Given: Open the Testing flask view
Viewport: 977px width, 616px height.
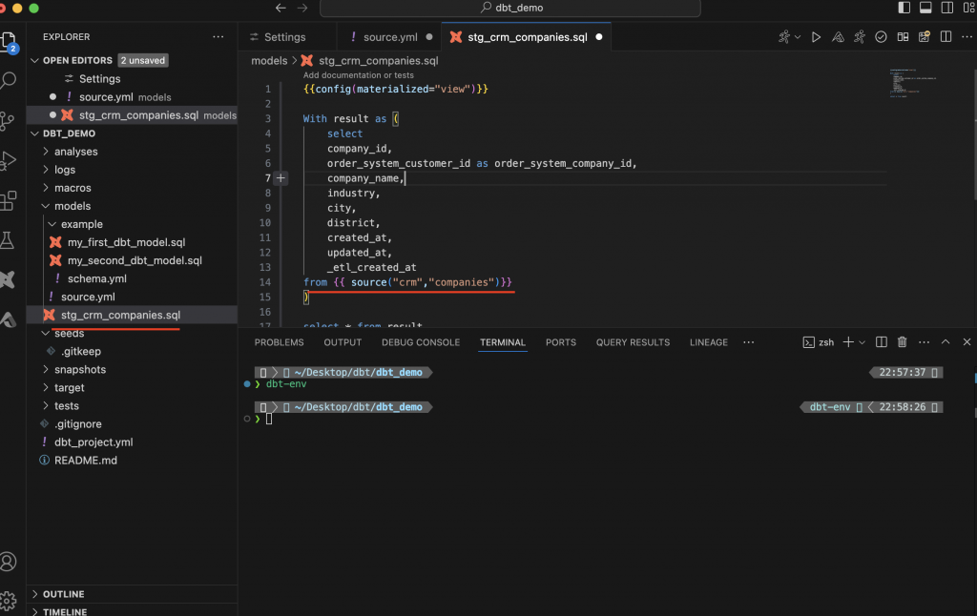Looking at the screenshot, I should click(8, 240).
